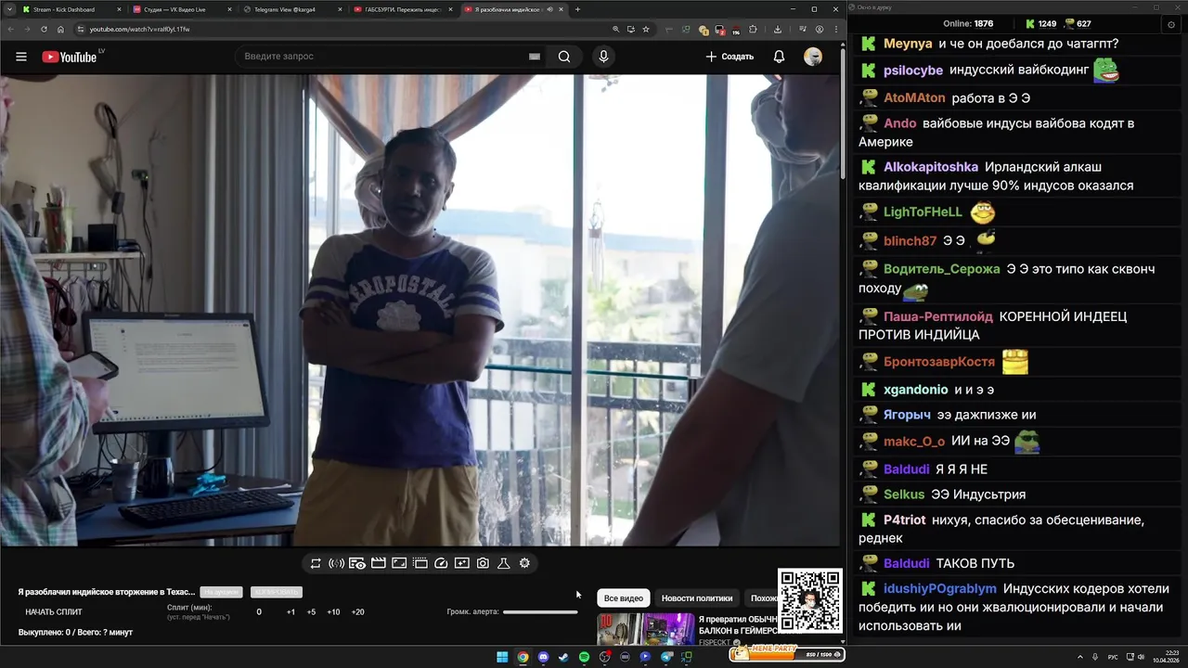This screenshot has width=1188, height=668.
Task: Switch to Студия — VK Видео Live tab
Action: [x=181, y=9]
